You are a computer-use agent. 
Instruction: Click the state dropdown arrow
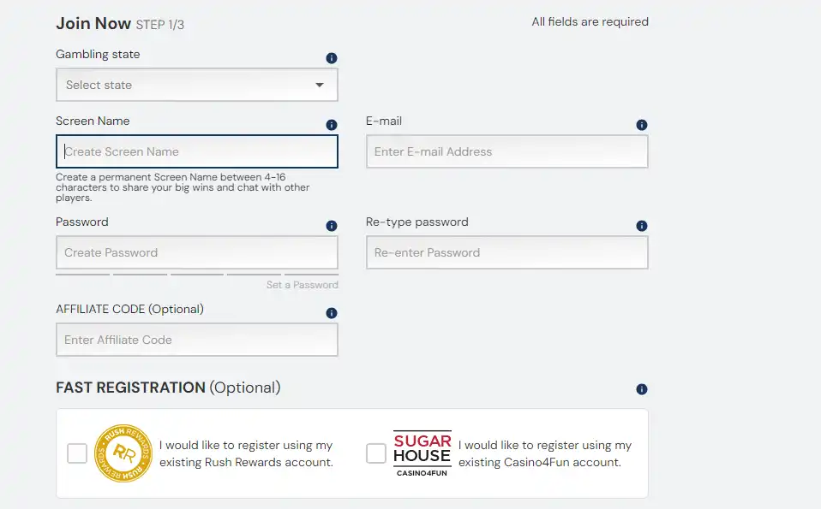[x=320, y=85]
